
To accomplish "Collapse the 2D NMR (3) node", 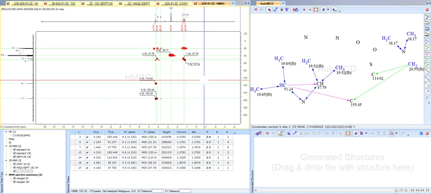I will (x=6, y=160).
